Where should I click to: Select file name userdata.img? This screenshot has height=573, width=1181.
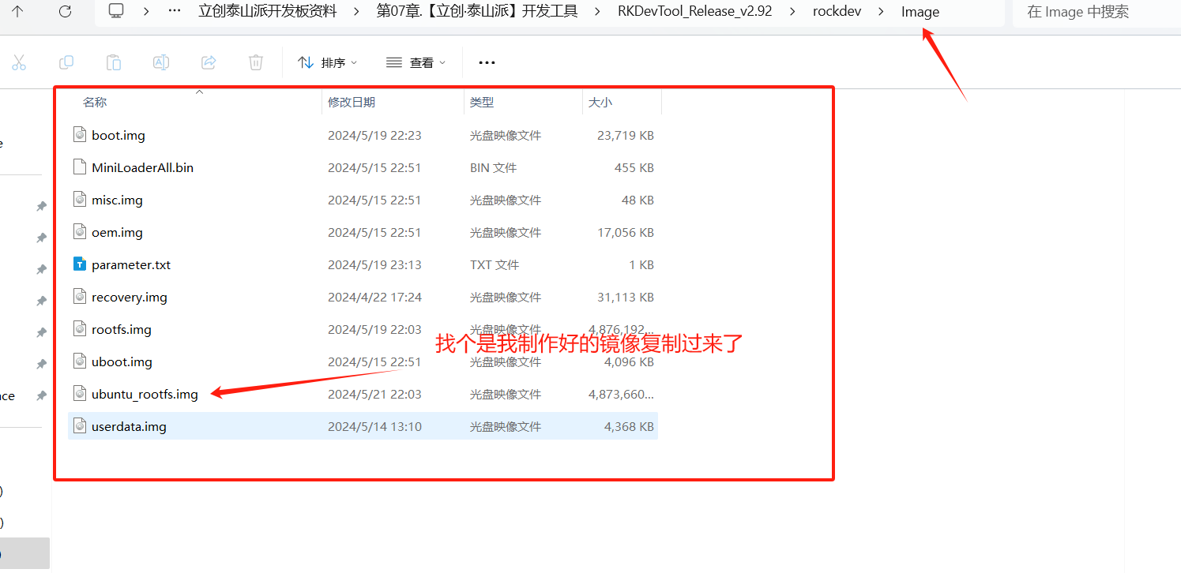(129, 426)
